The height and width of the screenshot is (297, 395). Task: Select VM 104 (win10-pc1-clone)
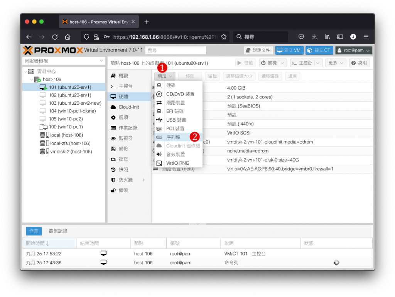pos(64,111)
